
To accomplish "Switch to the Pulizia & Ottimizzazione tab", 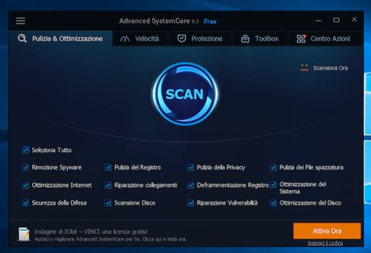I will tap(61, 39).
